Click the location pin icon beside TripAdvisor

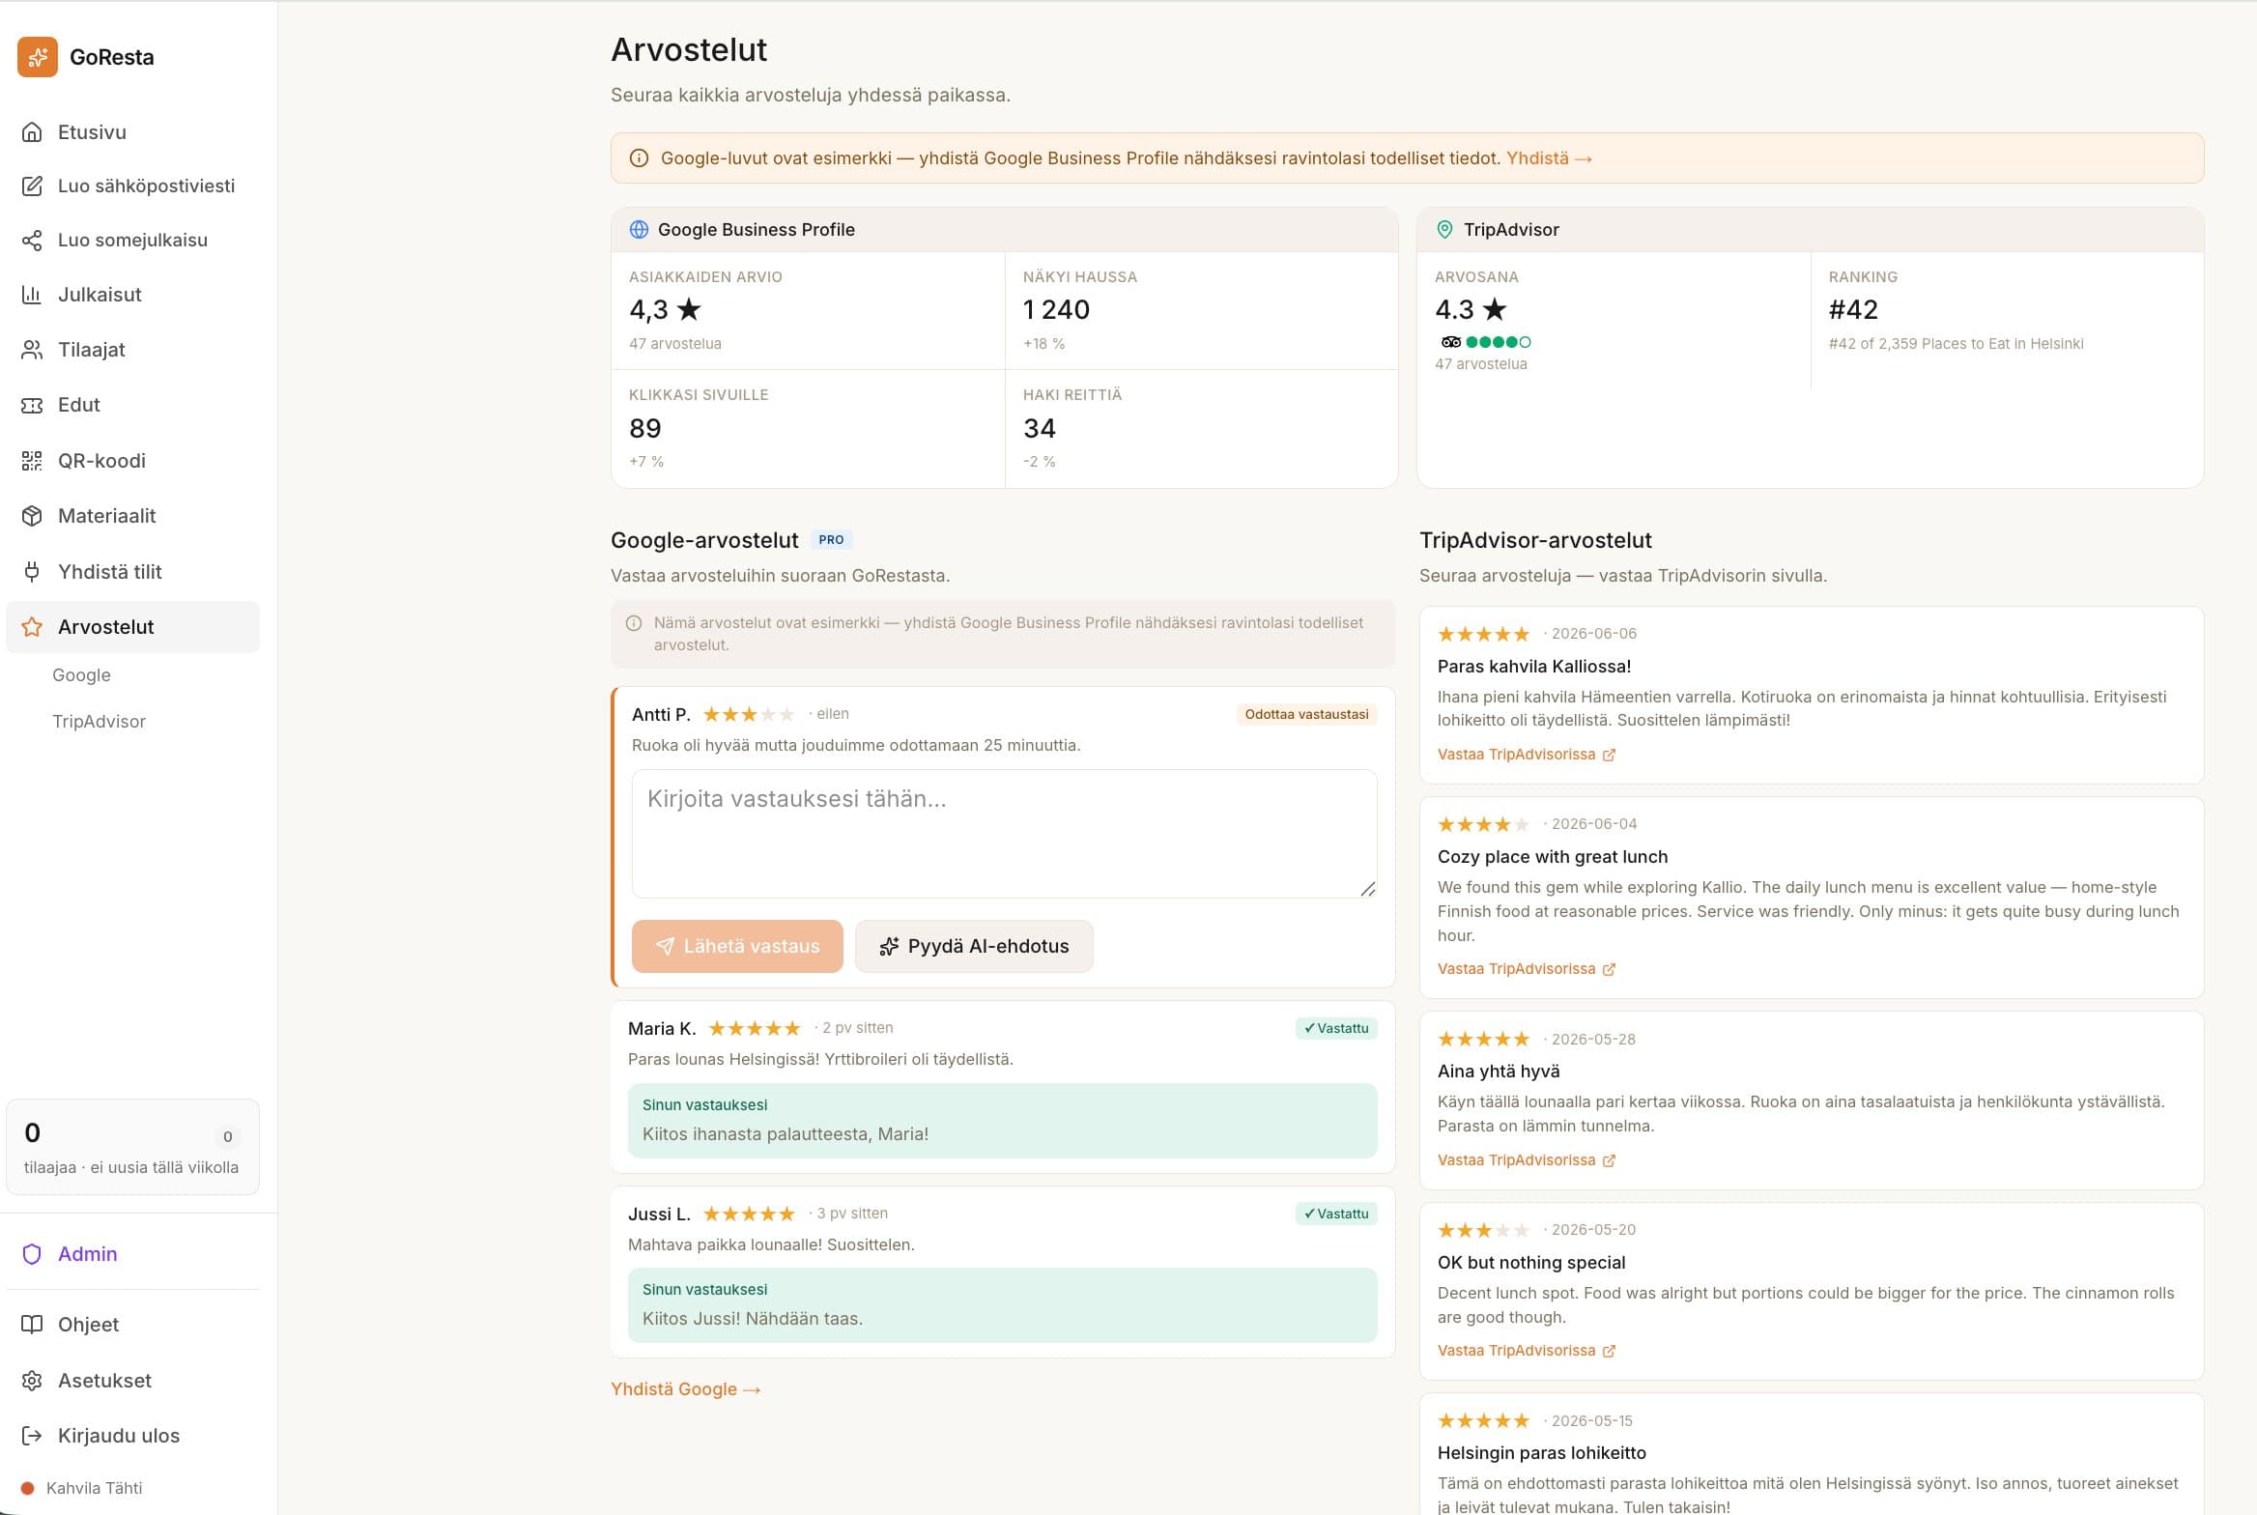click(x=1444, y=230)
